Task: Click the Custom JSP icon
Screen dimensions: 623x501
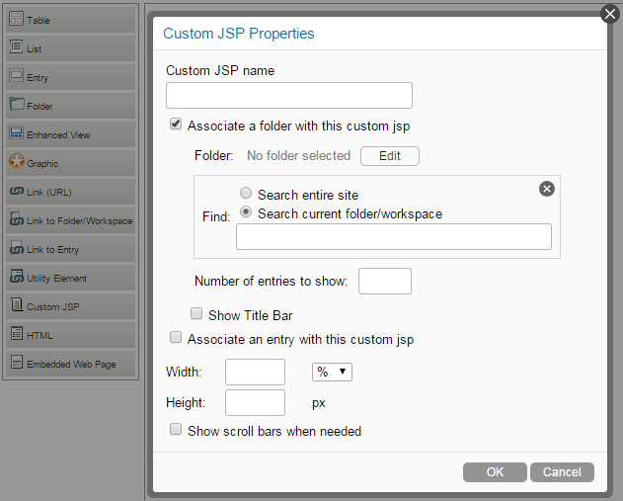Action: tap(16, 306)
